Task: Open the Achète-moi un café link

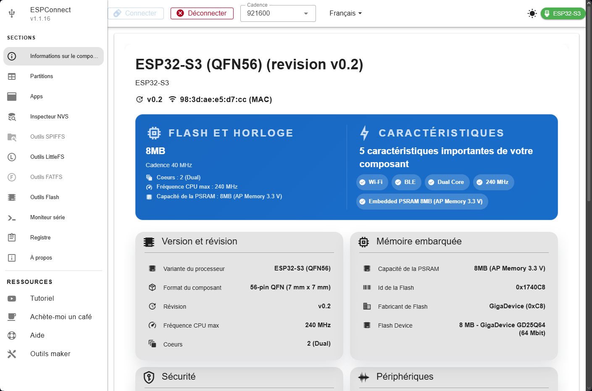Action: coord(53,317)
